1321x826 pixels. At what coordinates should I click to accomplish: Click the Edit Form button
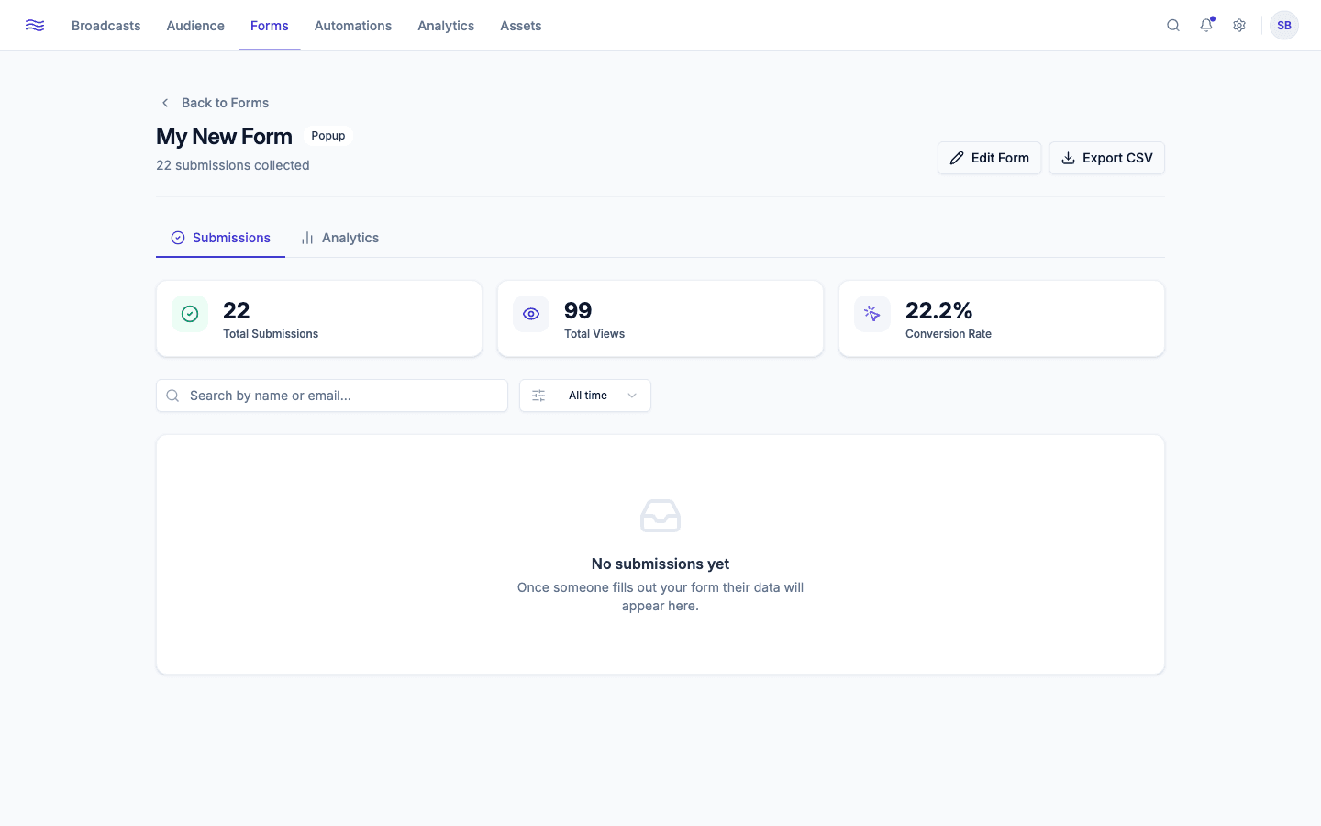coord(990,158)
